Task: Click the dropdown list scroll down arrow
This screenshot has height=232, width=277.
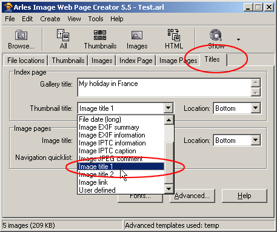Action: point(169,189)
